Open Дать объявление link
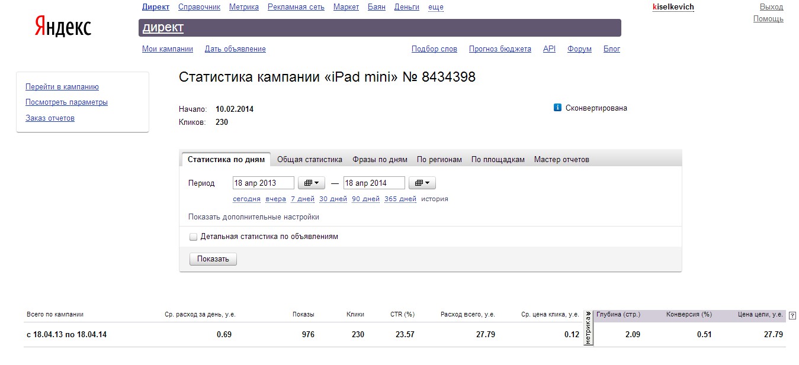799x365 pixels. coord(235,49)
